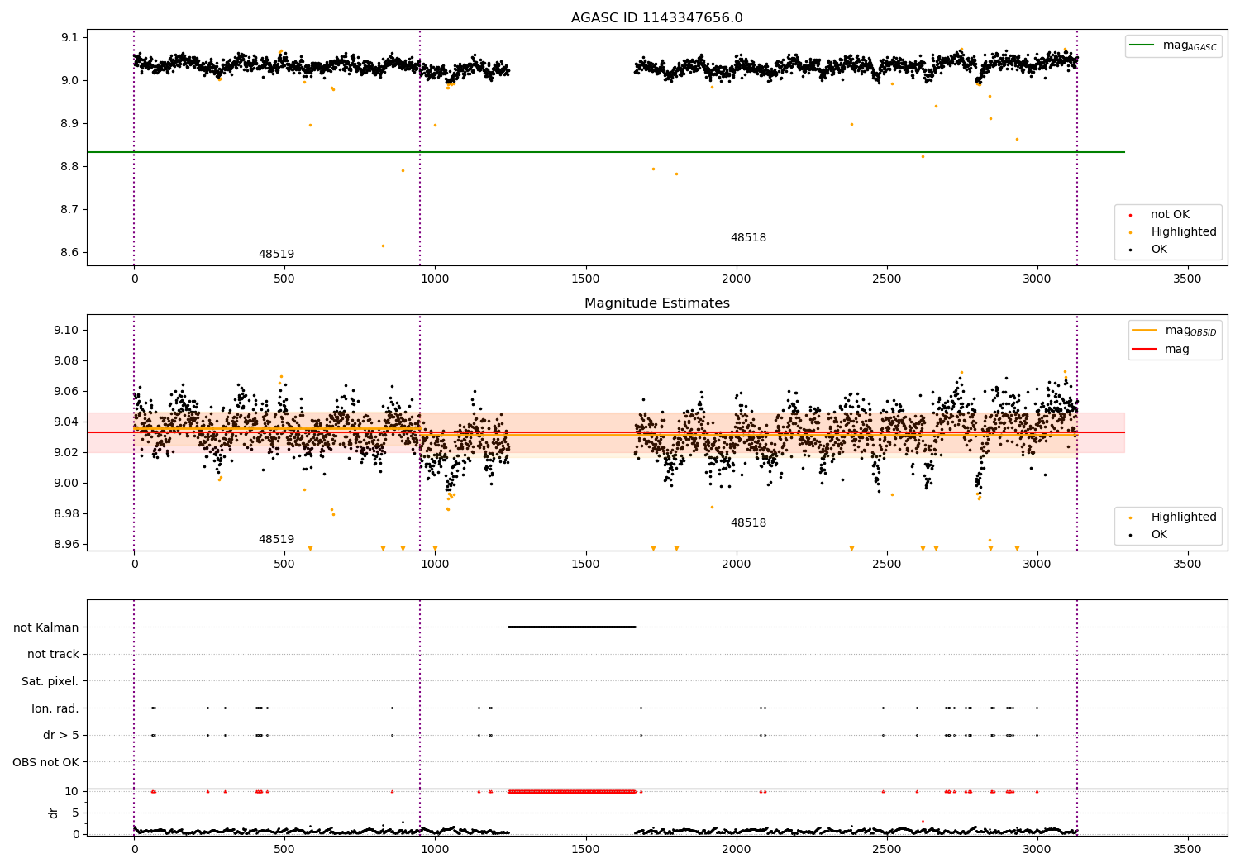Click the 8.8 tick on top plot

70,167
